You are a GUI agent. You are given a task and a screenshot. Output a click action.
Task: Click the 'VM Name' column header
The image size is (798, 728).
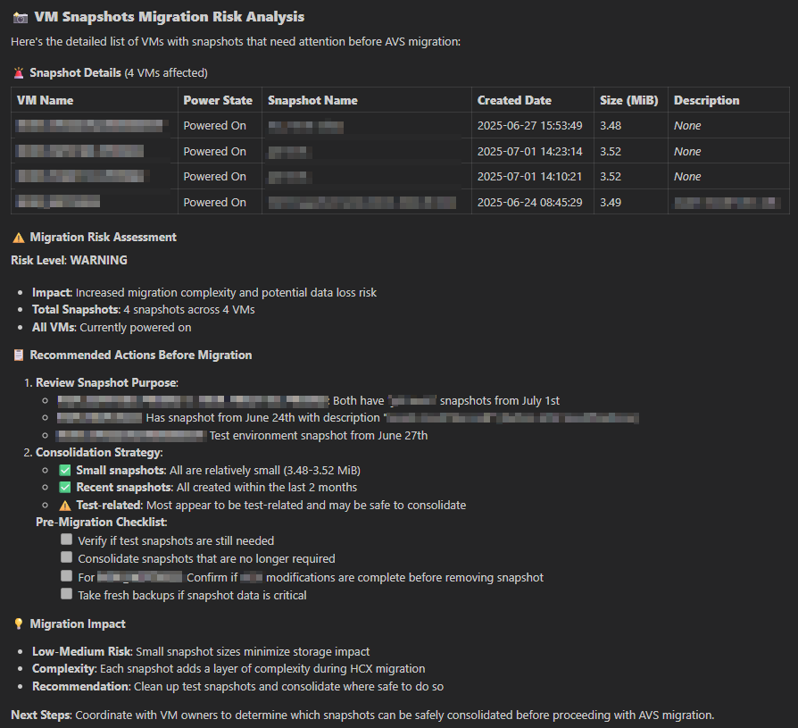46,100
